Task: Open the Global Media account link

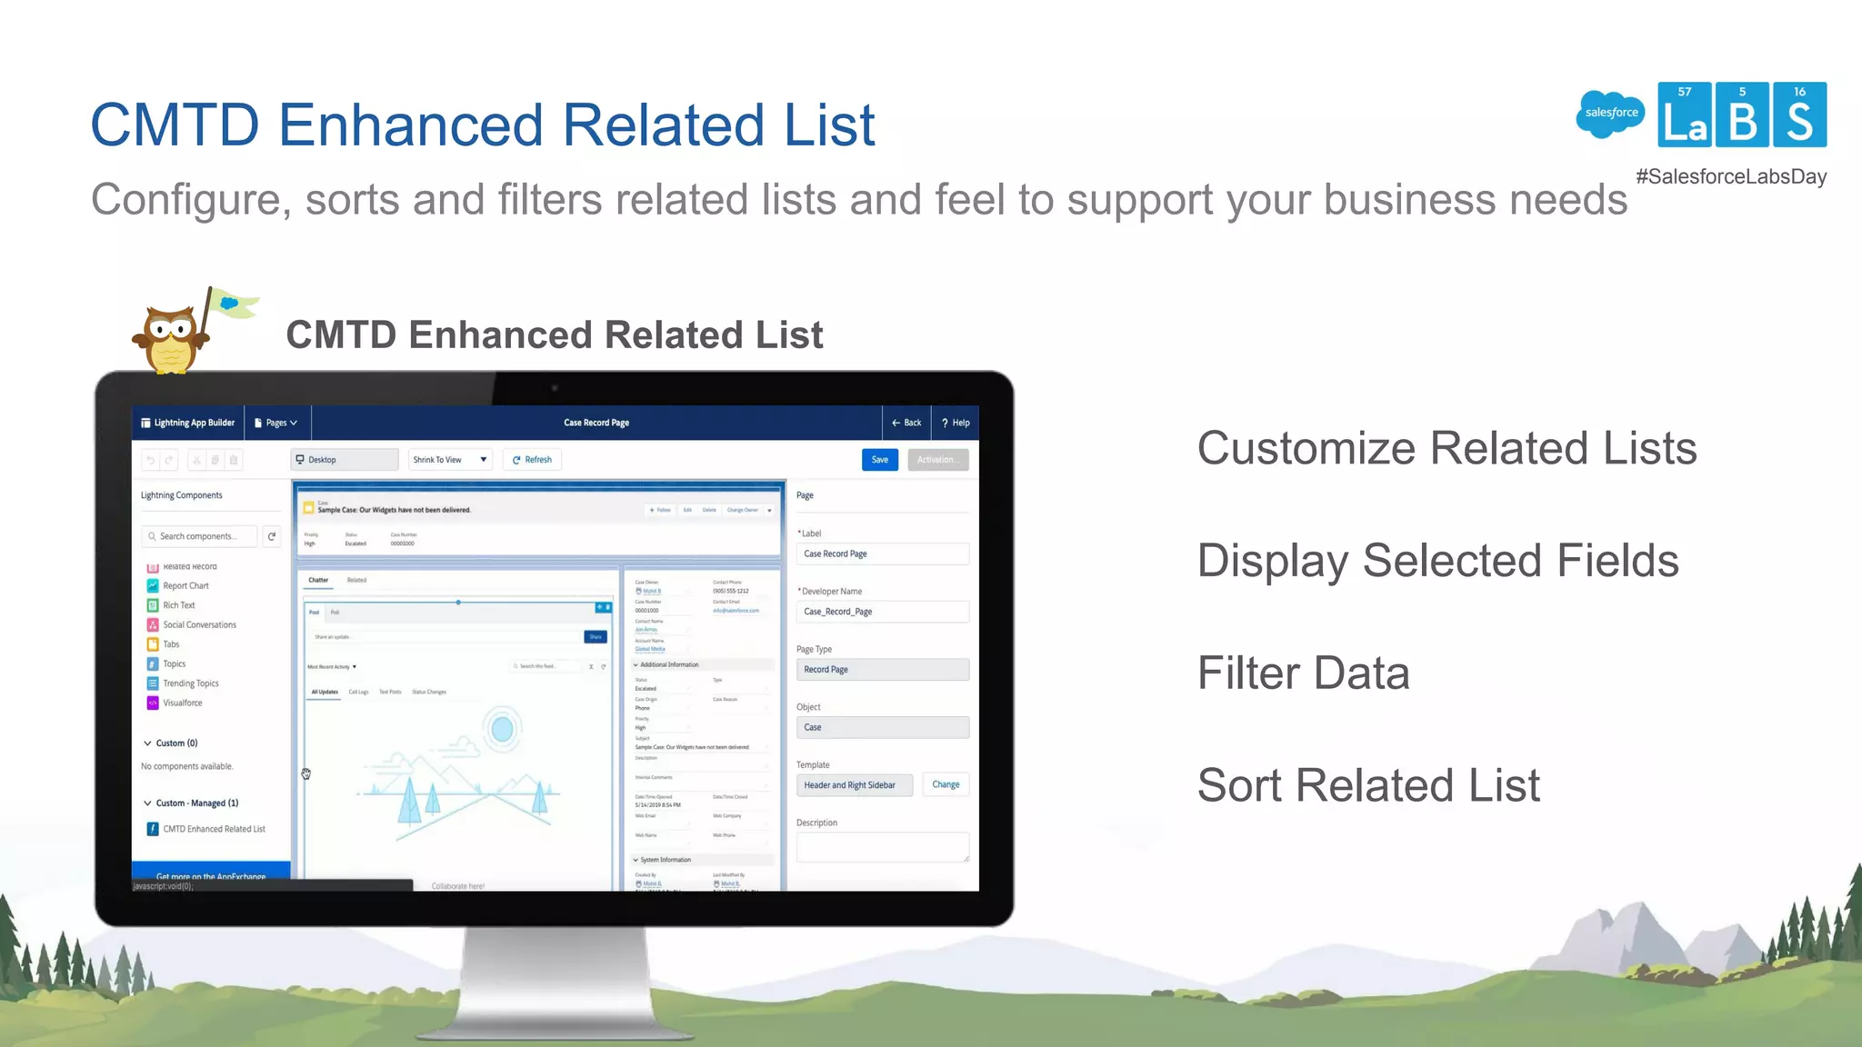Action: (x=650, y=649)
